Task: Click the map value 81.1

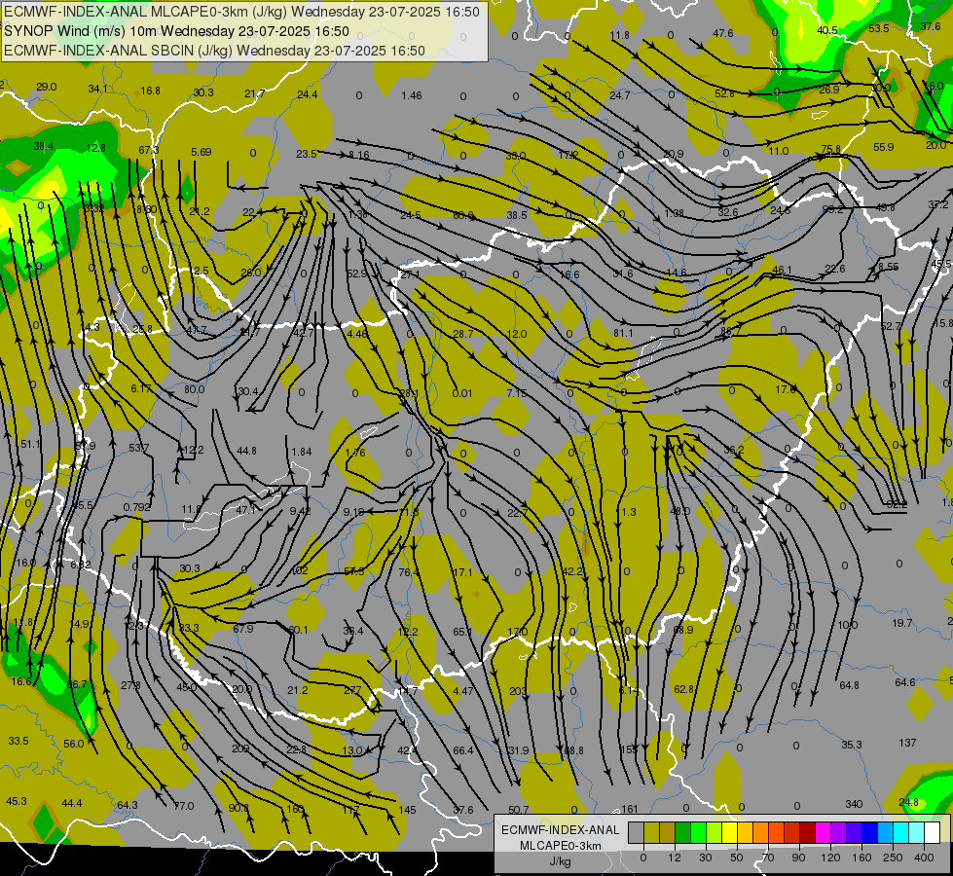Action: [x=623, y=333]
